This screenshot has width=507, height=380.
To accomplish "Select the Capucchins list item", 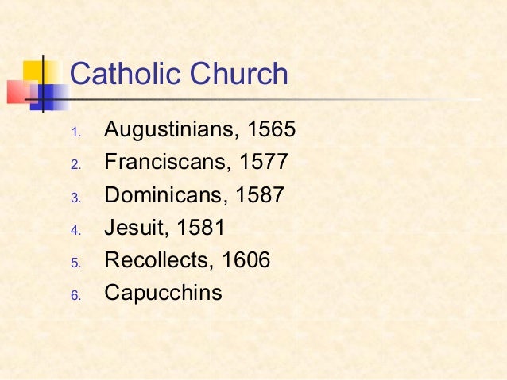I will coord(163,294).
